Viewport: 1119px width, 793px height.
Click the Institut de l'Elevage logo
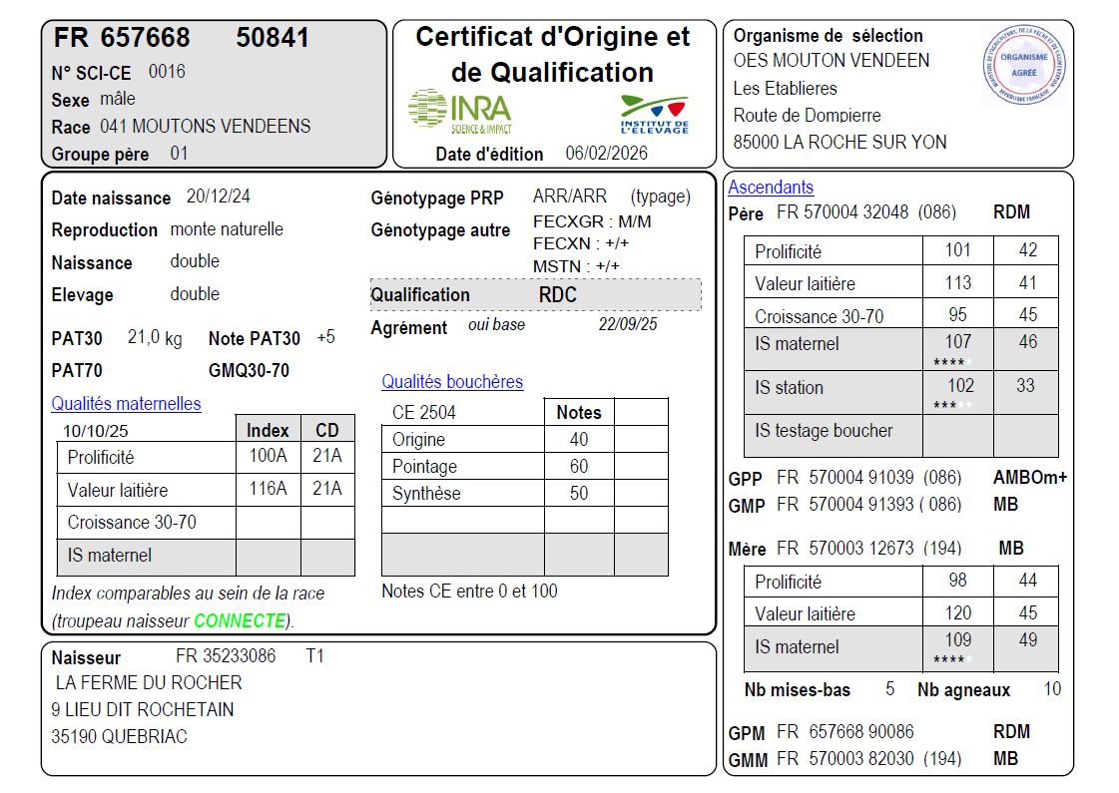tap(654, 114)
